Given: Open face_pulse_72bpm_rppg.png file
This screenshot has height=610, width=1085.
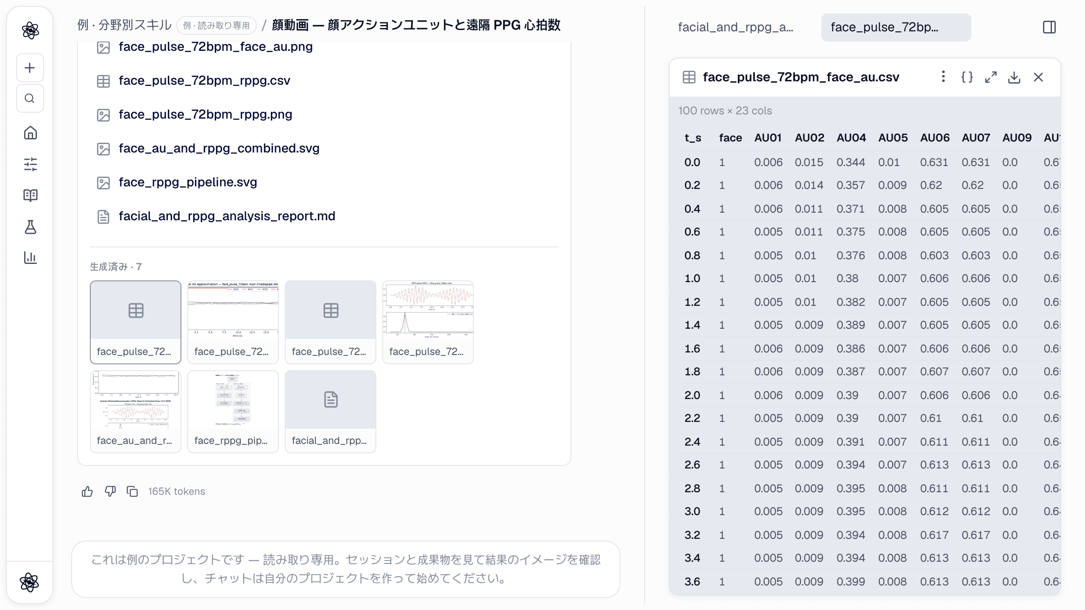Looking at the screenshot, I should [205, 114].
